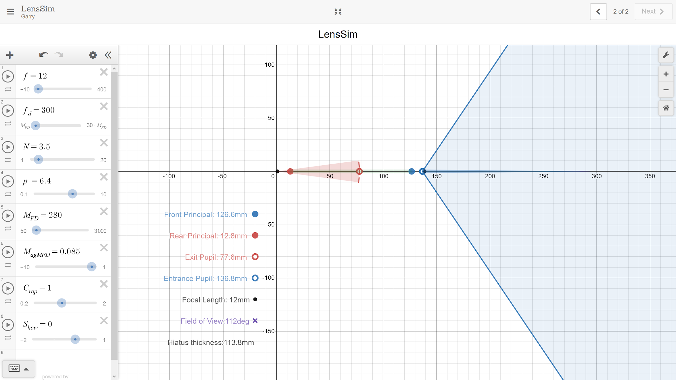Screen dimensions: 676x380
Task: Play the f slider animation
Action: [x=8, y=77]
